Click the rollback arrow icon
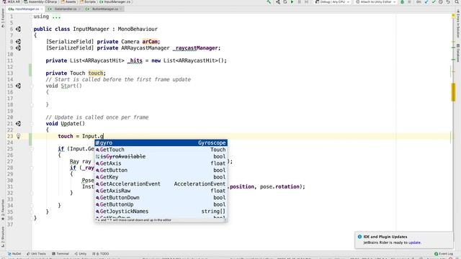Viewport: 461px width, 259px height. tap(448, 1)
